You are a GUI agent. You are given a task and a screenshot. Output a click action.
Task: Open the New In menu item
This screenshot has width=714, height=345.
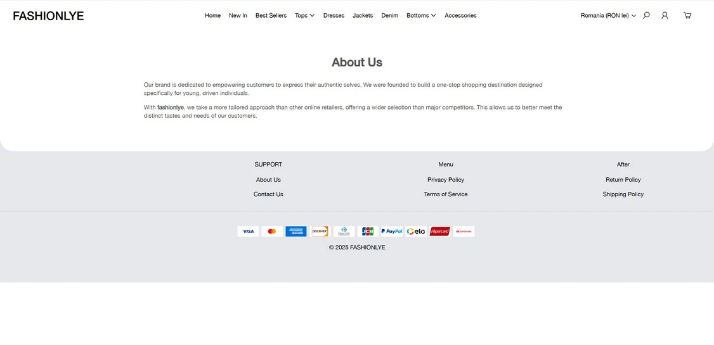coord(238,15)
